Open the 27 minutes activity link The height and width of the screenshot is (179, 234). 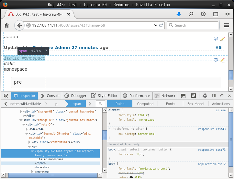[x=84, y=48]
